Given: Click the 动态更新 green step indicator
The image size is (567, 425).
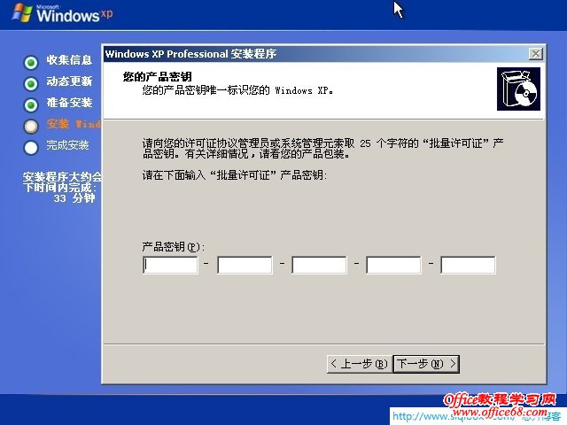Looking at the screenshot, I should pos(31,84).
